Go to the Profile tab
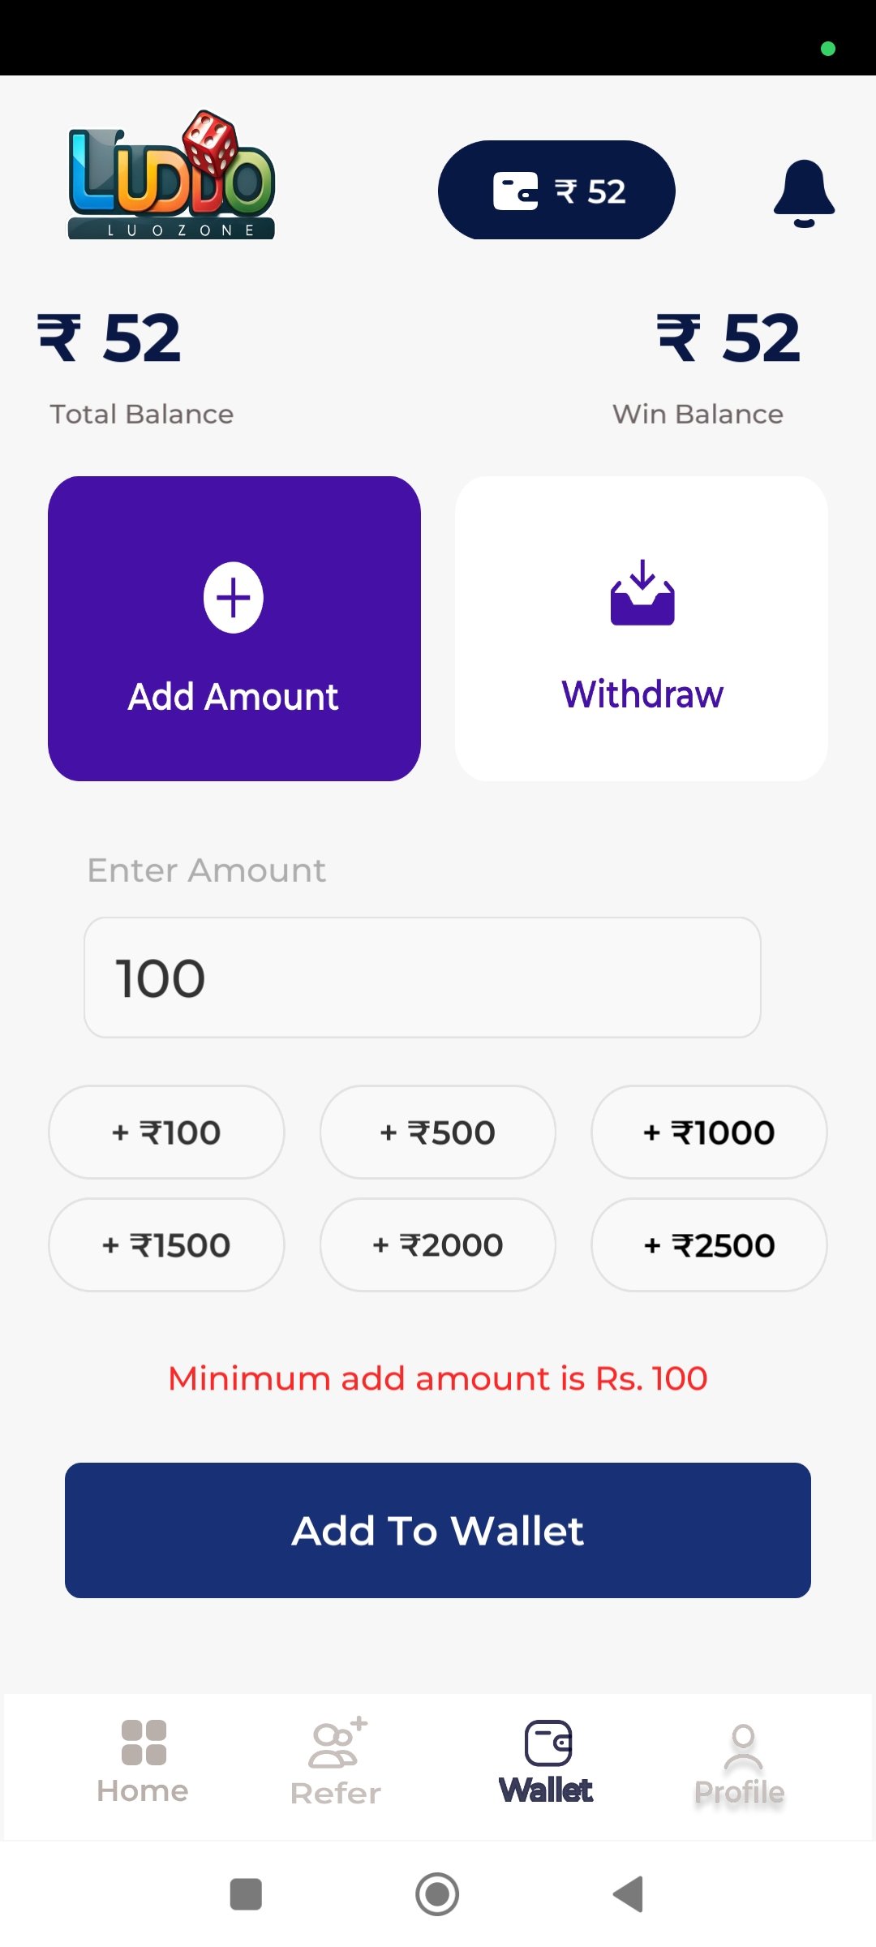876x1947 pixels. pos(740,1762)
